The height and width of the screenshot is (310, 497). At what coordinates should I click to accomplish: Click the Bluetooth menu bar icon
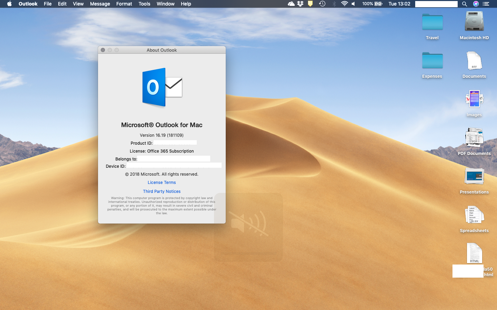pyautogui.click(x=334, y=4)
